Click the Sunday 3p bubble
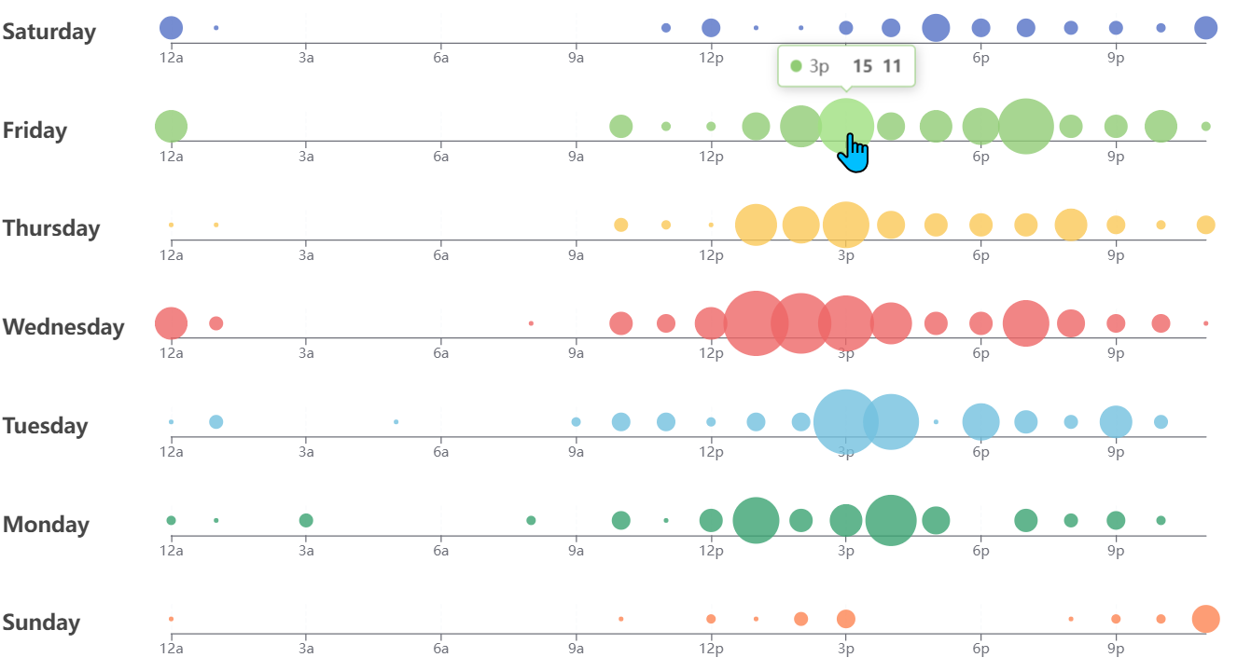The image size is (1251, 671). coord(845,619)
